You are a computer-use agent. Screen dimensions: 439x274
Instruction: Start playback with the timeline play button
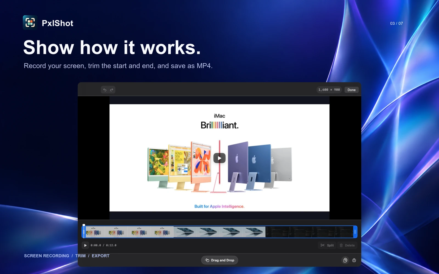(85, 245)
